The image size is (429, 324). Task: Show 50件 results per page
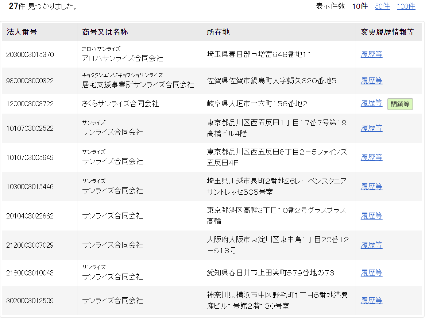point(382,6)
